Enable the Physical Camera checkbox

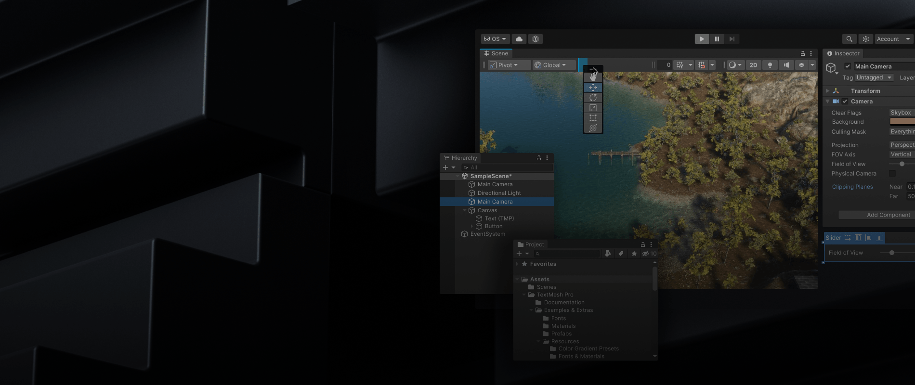click(892, 173)
